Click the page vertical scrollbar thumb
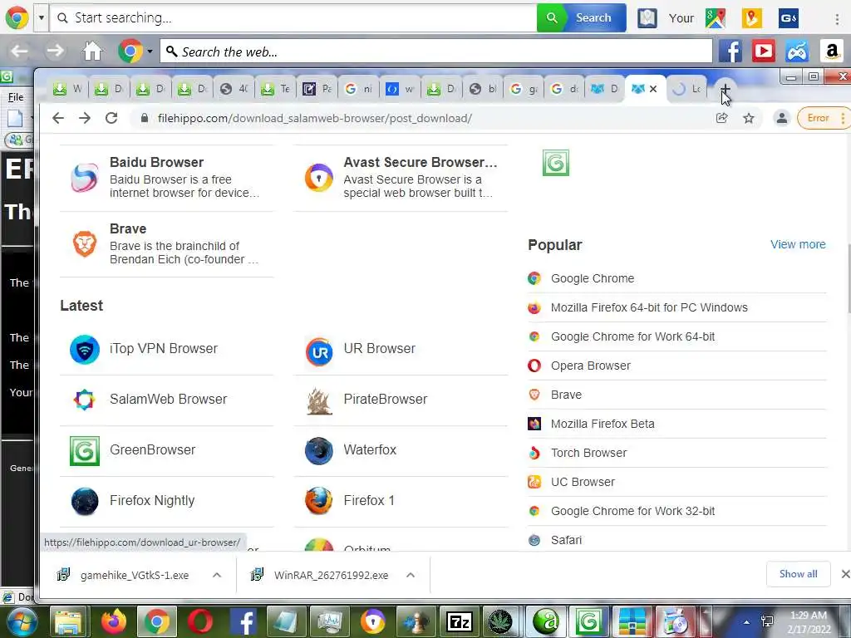Viewport: 851px width, 638px height. click(x=848, y=279)
